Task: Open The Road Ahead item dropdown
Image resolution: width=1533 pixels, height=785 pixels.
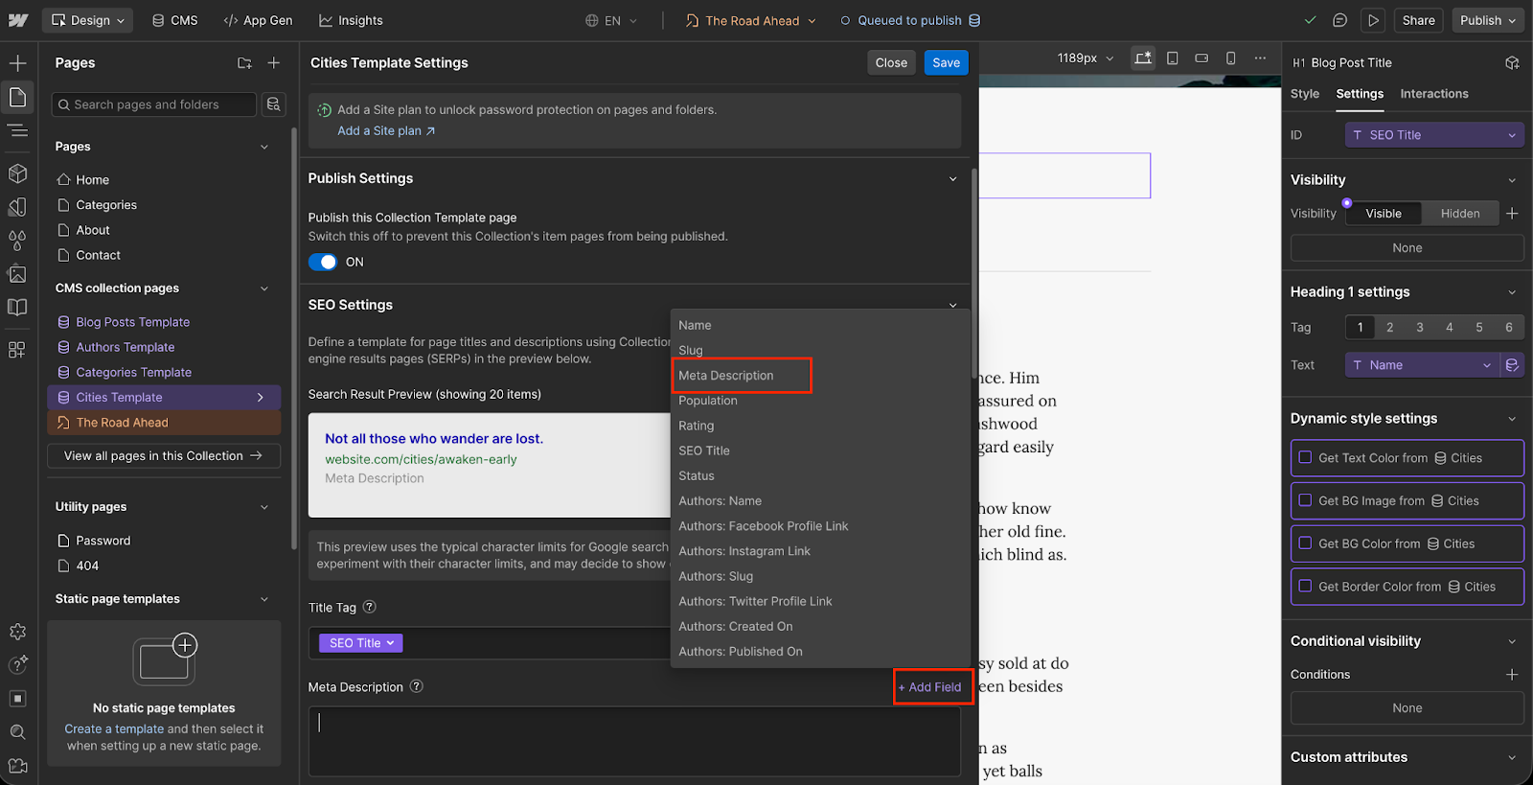Action: [751, 20]
